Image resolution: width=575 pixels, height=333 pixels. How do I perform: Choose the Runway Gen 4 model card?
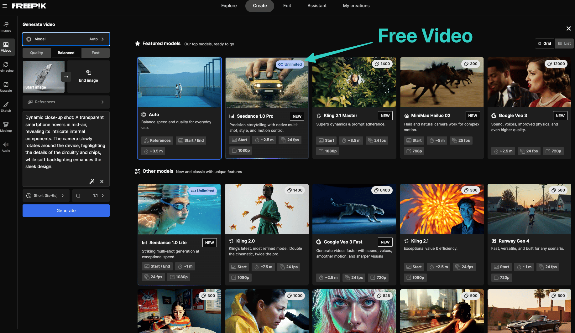529,234
